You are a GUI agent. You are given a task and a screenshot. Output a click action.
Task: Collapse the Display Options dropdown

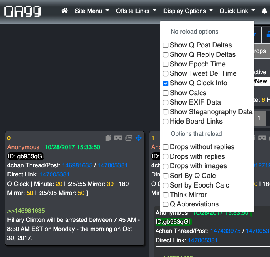point(188,11)
